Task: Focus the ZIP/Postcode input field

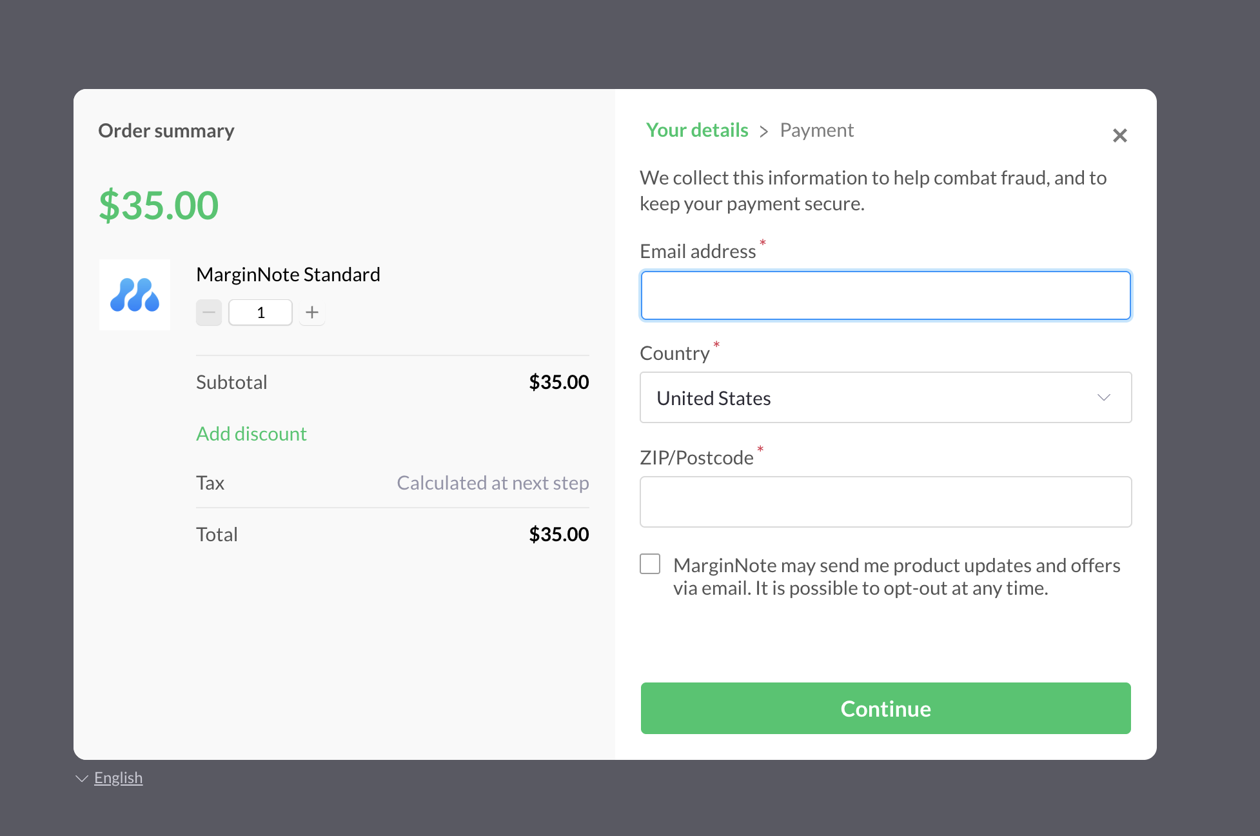Action: tap(885, 502)
